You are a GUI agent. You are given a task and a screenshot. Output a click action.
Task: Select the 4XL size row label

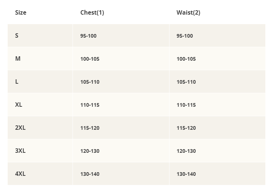click(20, 174)
